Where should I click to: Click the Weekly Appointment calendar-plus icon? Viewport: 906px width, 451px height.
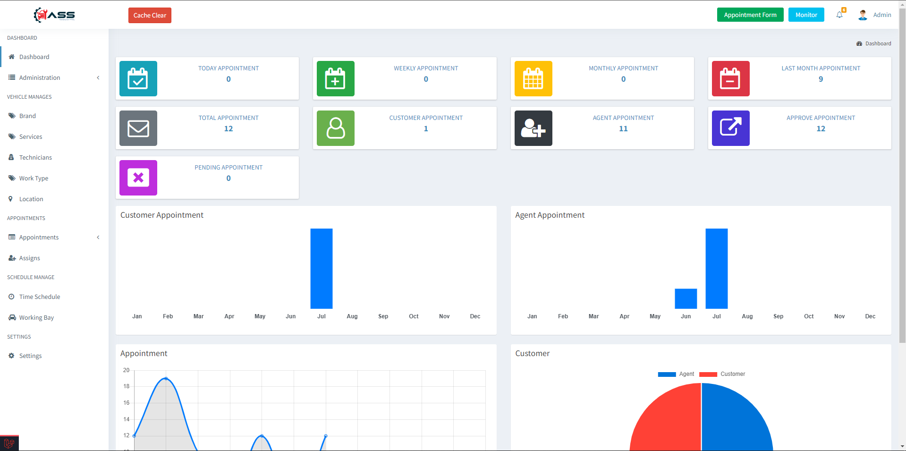coord(336,78)
